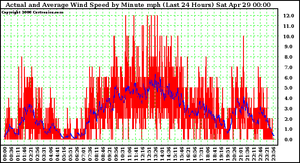Click the 23:21 time axis label
Viewport: 300px width, 163px height.
pyautogui.click(x=267, y=154)
